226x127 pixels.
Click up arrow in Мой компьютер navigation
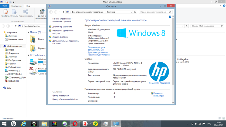(16, 26)
